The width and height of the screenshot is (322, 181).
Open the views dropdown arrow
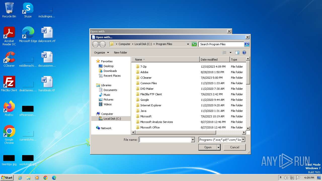pyautogui.click(x=230, y=53)
